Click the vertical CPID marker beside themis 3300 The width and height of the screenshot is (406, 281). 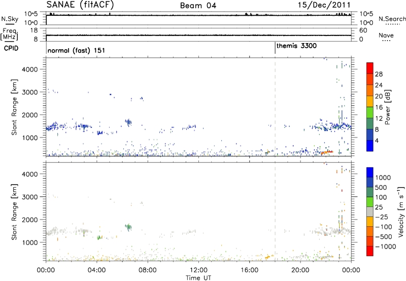coord(275,48)
